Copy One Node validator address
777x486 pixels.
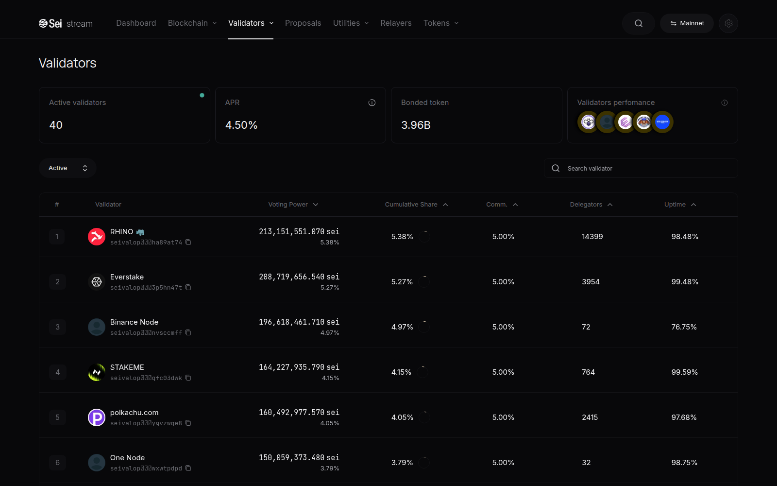pos(188,468)
